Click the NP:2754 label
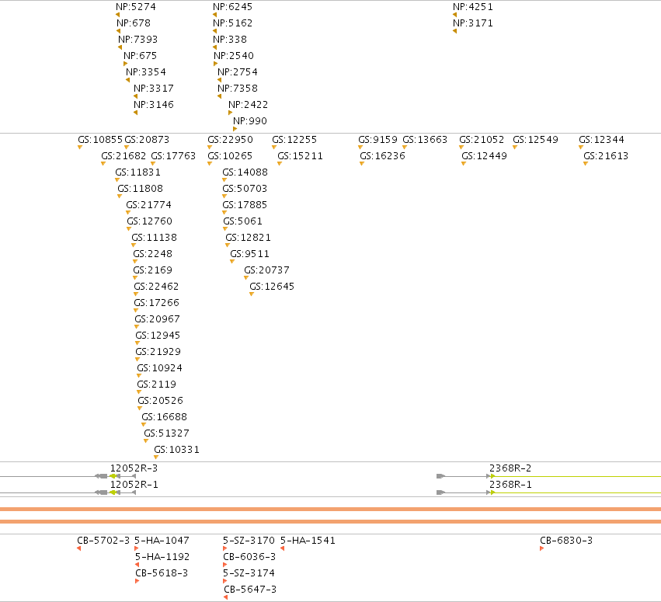Viewport: 661px width, 602px height. (x=238, y=72)
